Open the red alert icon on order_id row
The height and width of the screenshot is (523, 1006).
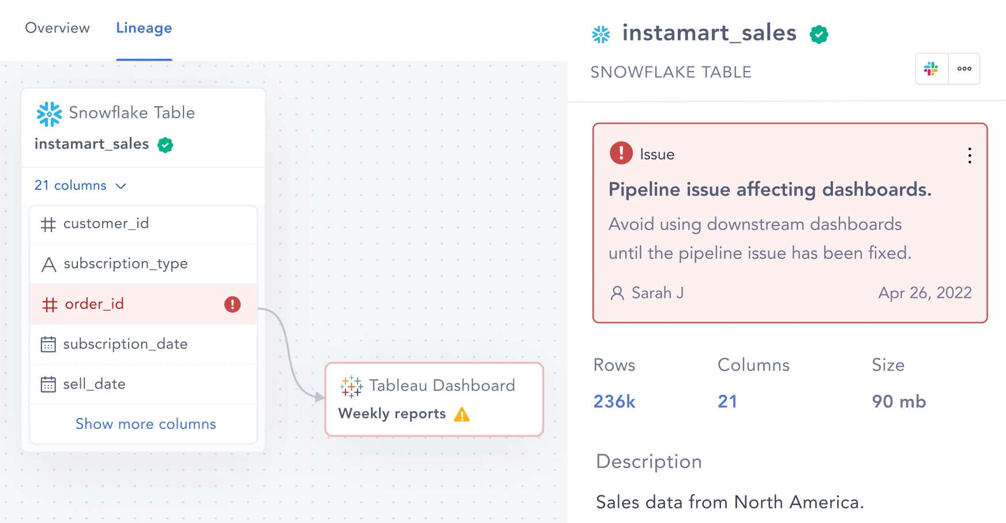point(232,304)
